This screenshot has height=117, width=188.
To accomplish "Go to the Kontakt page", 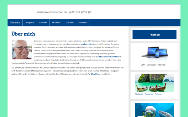I will (x=43, y=22).
